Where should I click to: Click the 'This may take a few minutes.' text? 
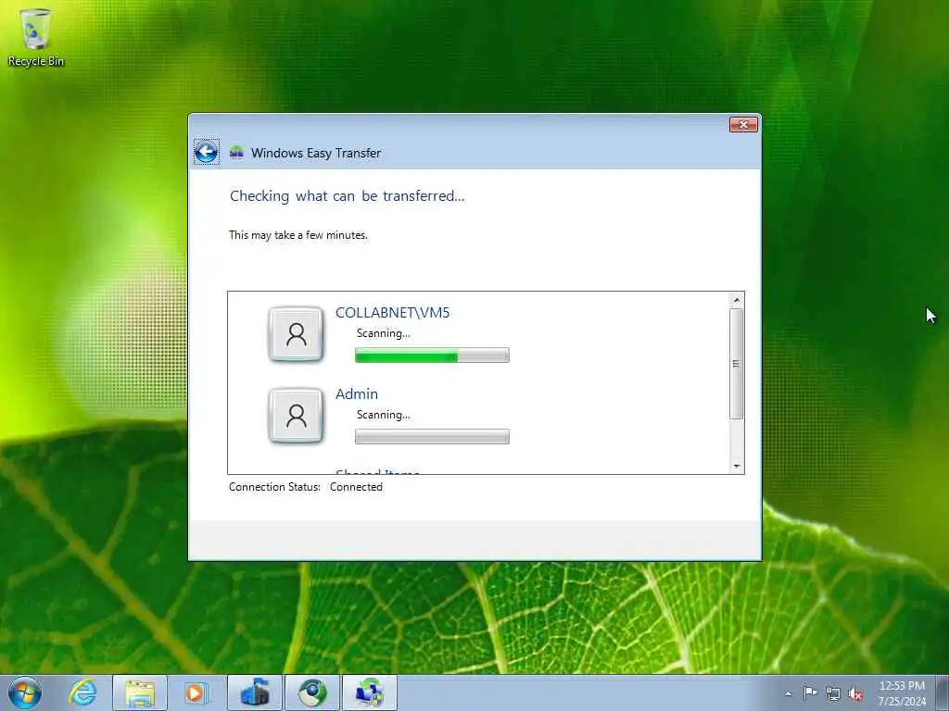pos(297,235)
